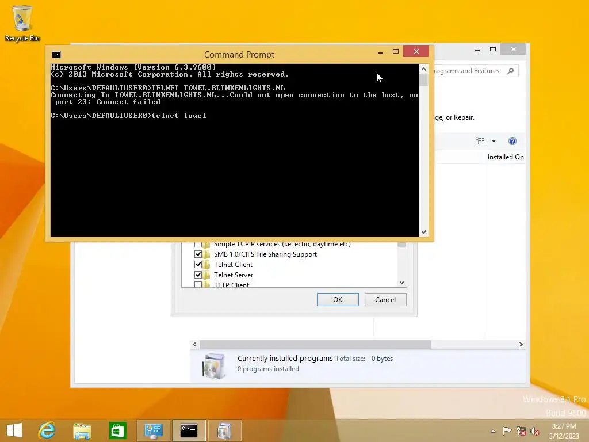
Task: Maximize the Programs and Features window
Action: [493, 49]
